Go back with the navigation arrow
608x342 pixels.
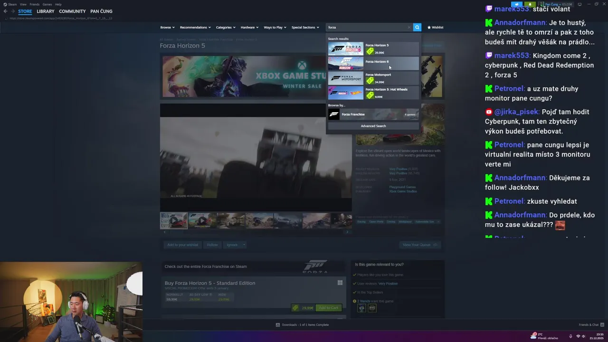coord(5,11)
